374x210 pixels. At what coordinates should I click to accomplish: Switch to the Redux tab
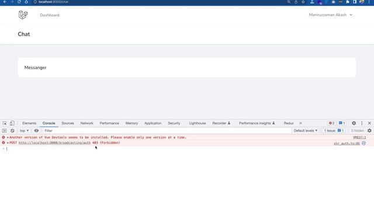[x=289, y=123]
